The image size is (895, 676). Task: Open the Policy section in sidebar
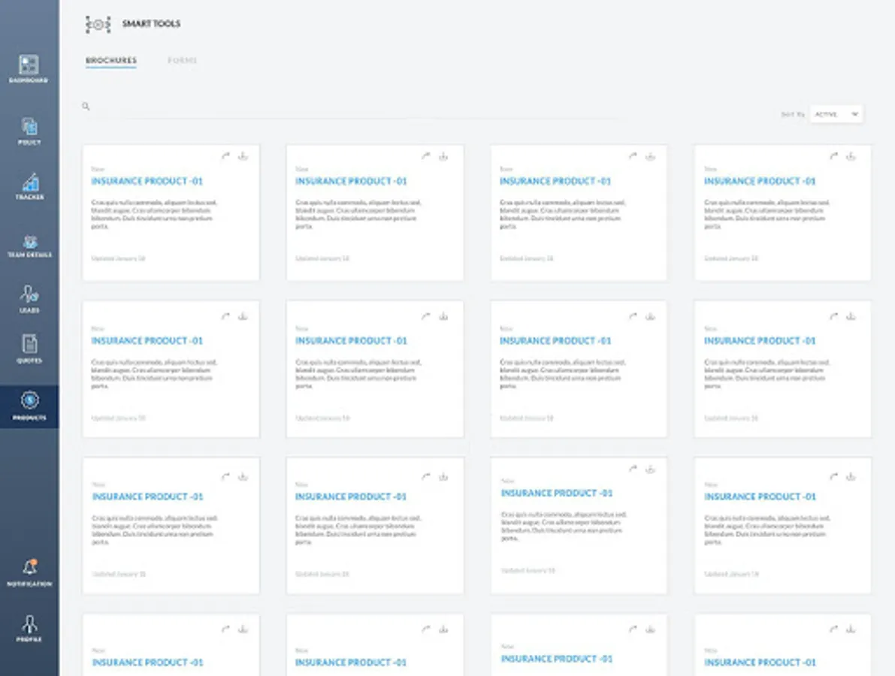coord(29,131)
